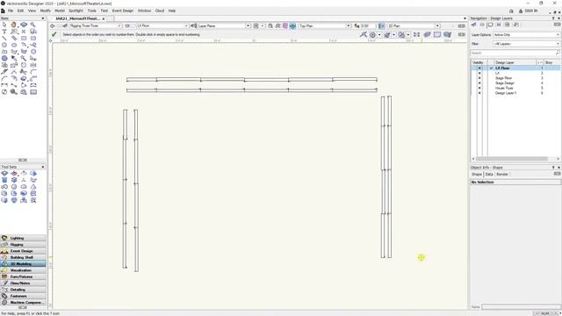Toggle visibility of LX layer
This screenshot has height=316, width=562.
(x=479, y=73)
